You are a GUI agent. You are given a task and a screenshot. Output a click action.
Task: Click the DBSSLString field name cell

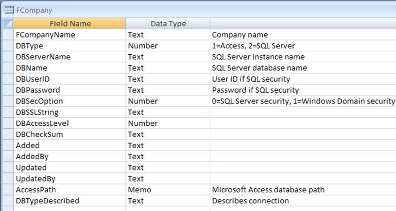[x=70, y=112]
